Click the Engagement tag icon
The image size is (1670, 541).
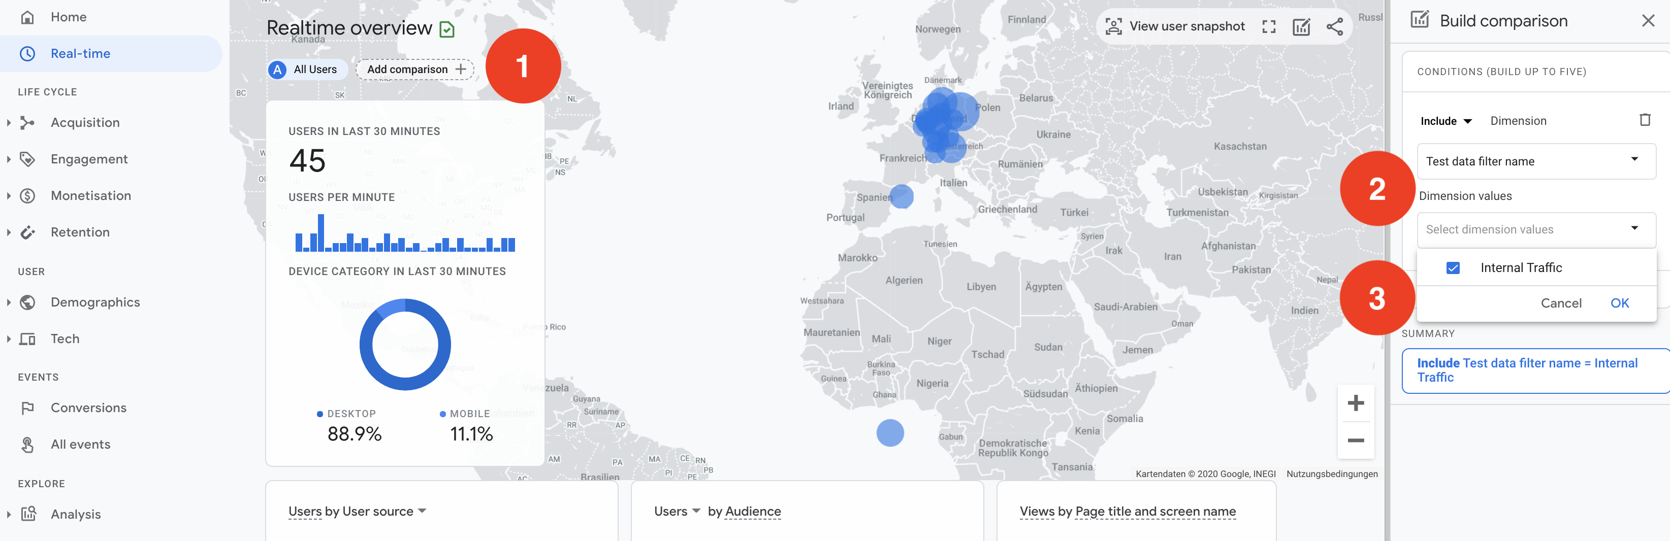coord(27,159)
